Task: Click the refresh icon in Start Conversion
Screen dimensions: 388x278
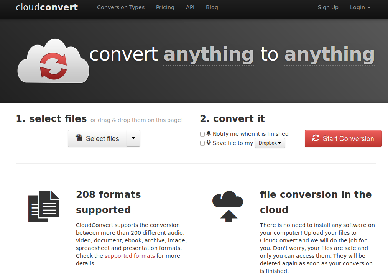Action: pos(316,138)
